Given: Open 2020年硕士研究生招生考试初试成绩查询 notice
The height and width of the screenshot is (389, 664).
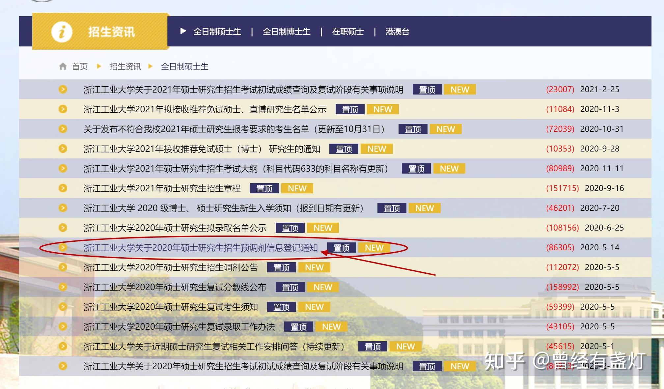Looking at the screenshot, I should click(243, 366).
